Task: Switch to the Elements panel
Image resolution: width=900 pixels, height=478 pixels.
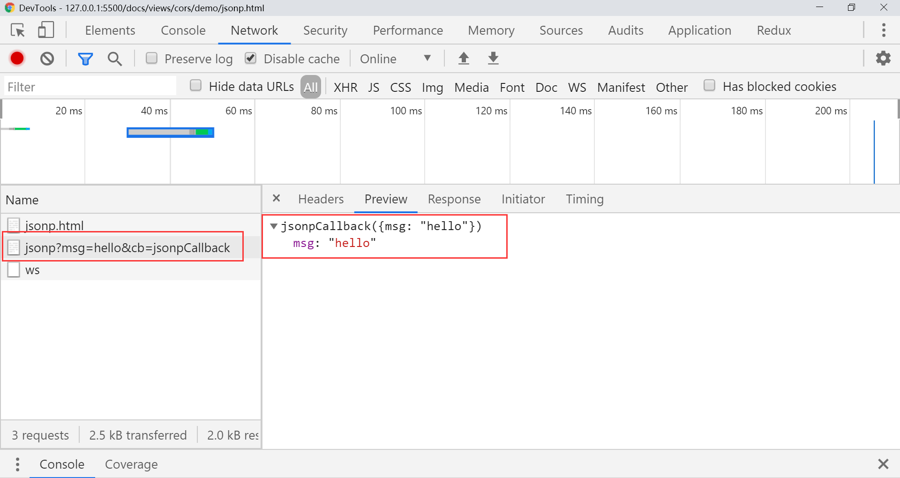Action: [110, 30]
